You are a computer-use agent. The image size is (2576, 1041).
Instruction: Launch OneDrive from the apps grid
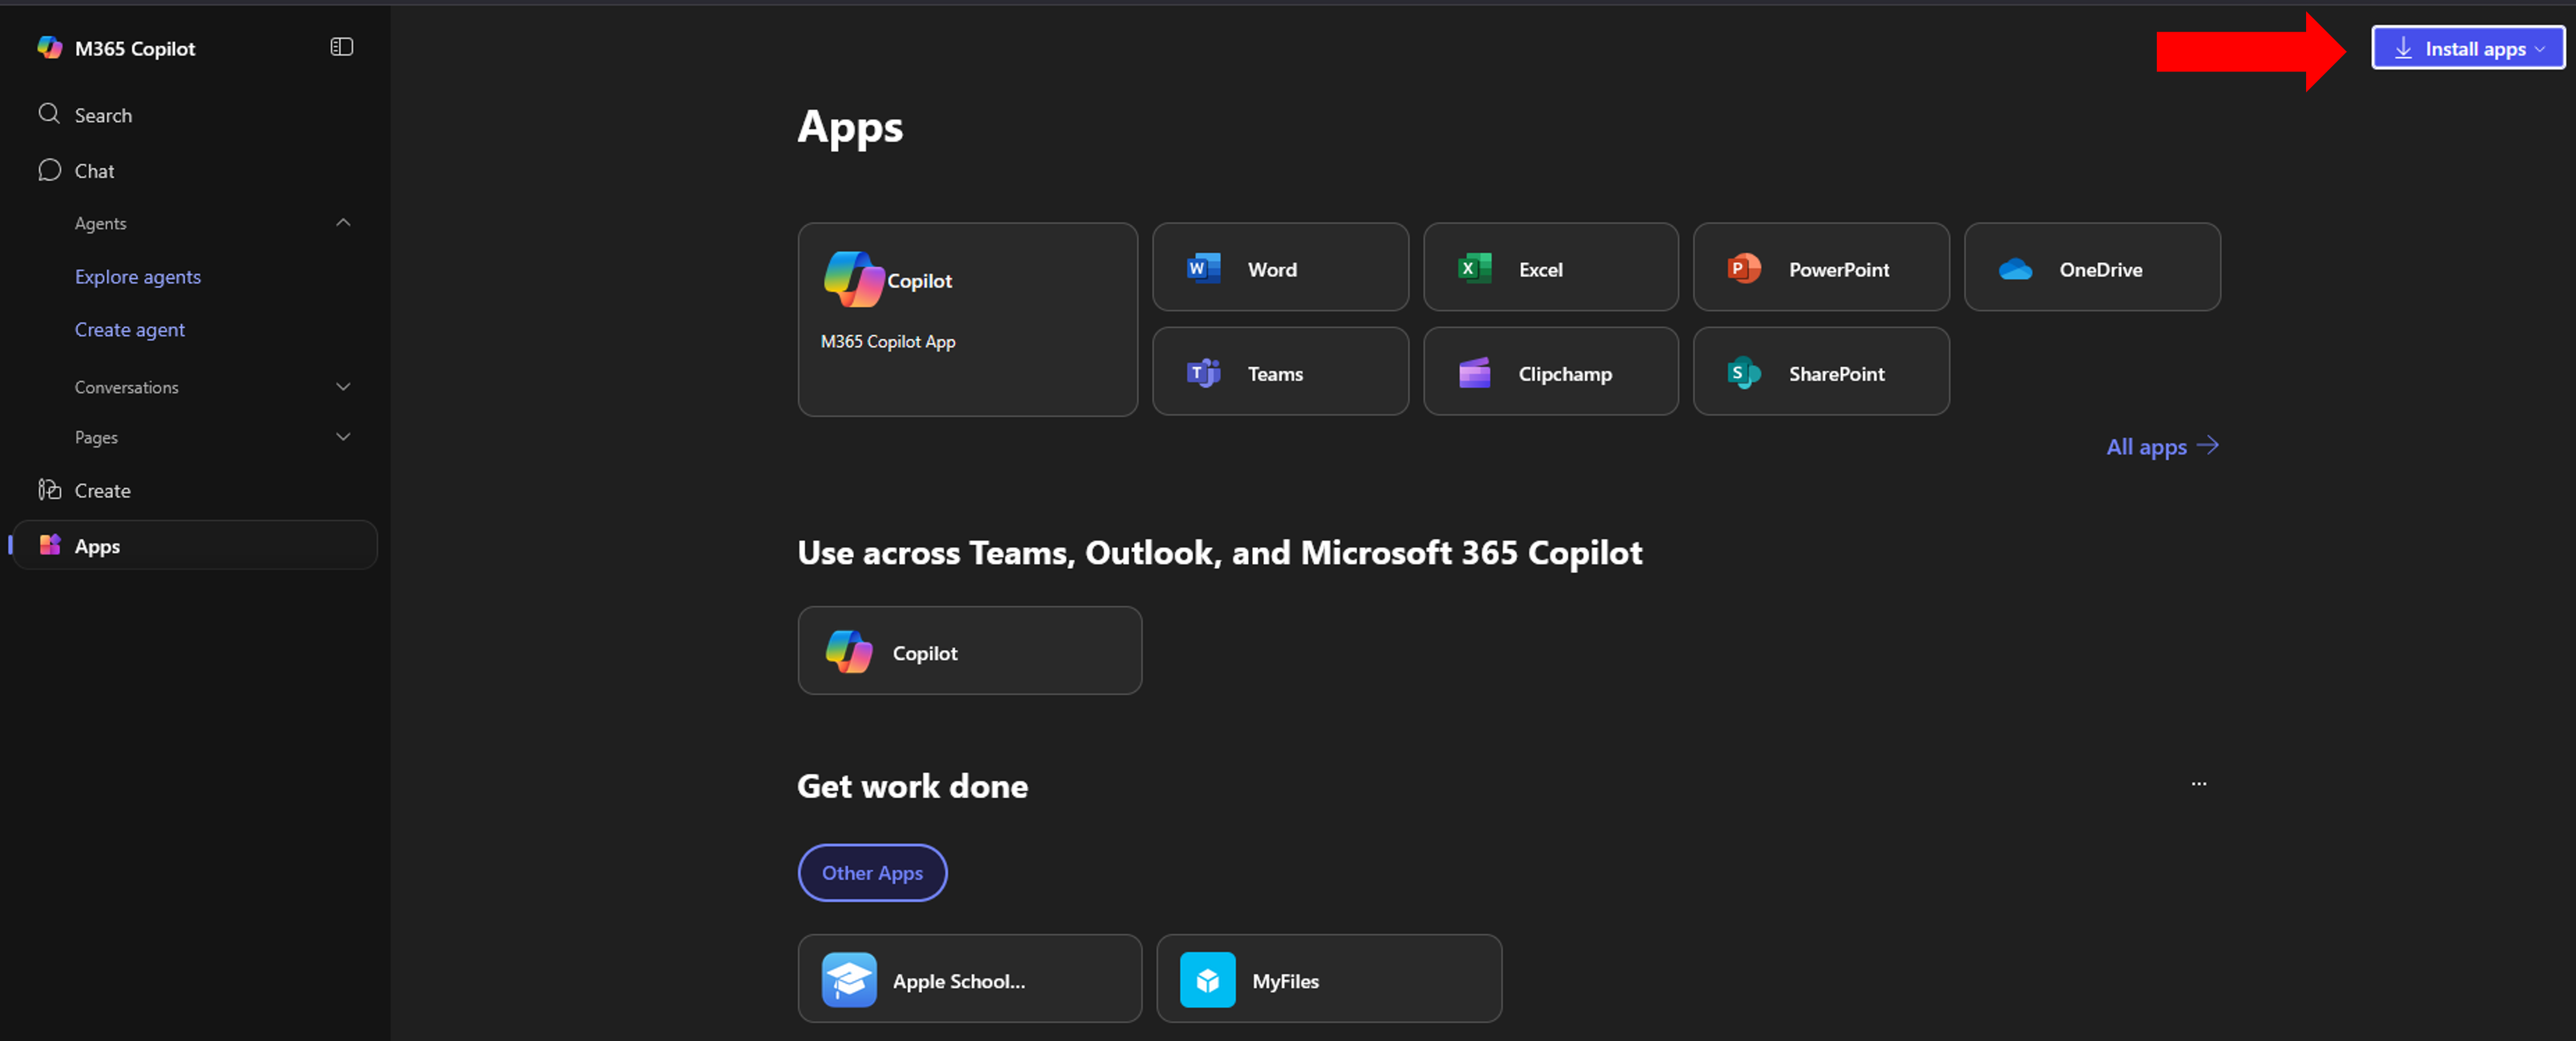tap(2092, 268)
